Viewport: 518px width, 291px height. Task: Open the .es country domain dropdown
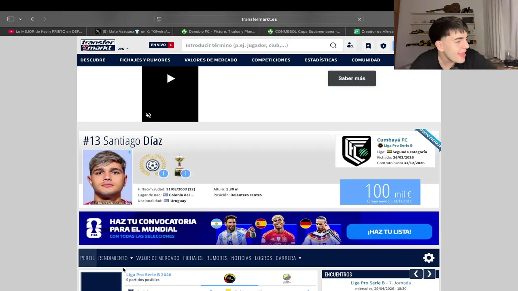click(x=123, y=48)
